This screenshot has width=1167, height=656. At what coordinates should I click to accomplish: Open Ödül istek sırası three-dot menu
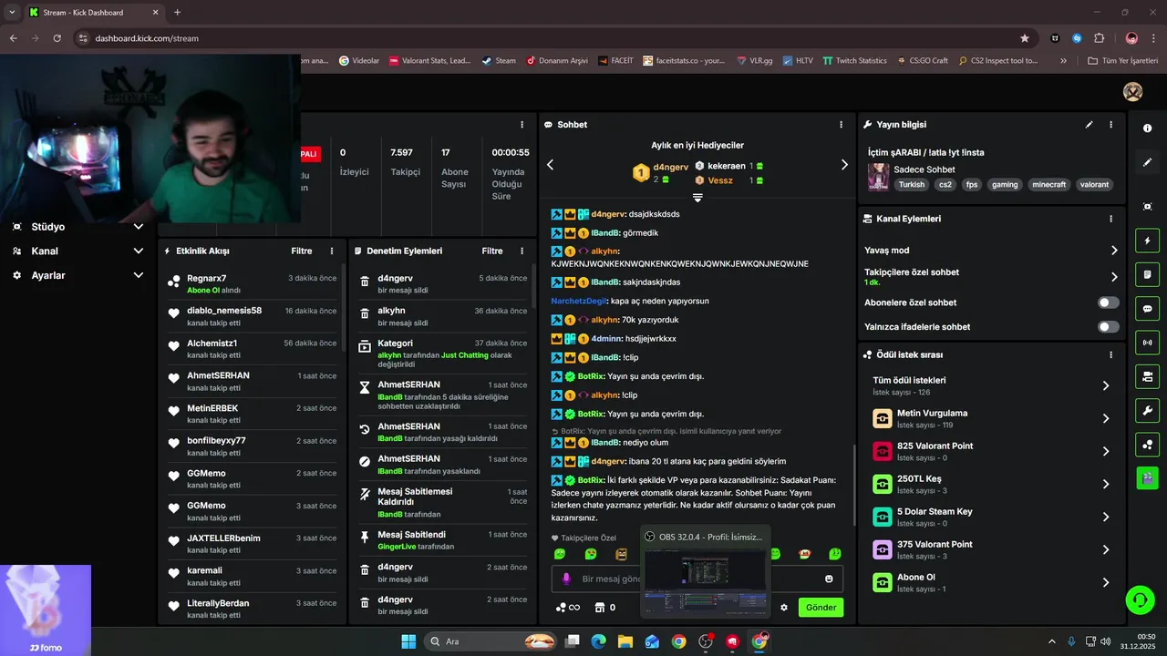tap(1110, 354)
